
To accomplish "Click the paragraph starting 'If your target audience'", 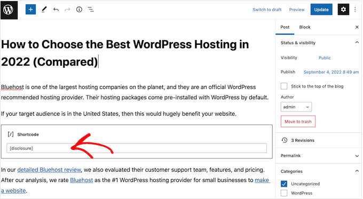I will coord(119,114).
